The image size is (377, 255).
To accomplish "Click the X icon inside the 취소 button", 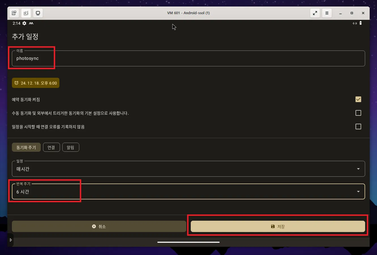I will coord(94,226).
